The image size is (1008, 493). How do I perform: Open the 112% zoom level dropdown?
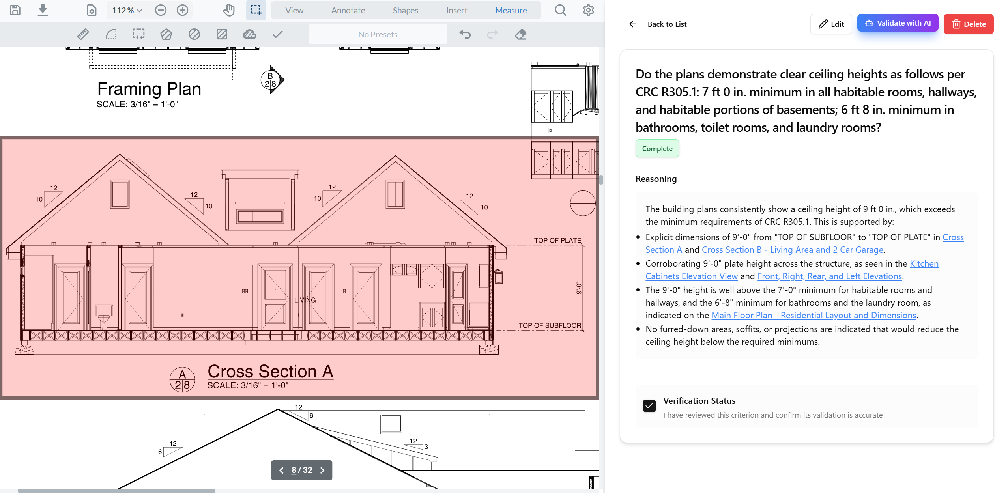[127, 10]
